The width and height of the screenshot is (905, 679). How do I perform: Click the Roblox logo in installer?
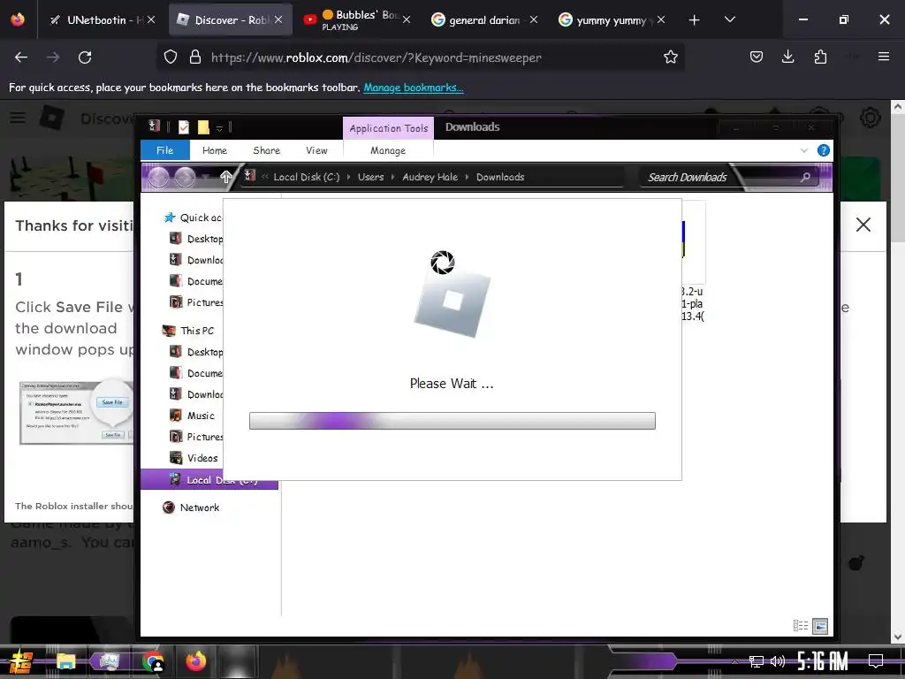pos(452,303)
